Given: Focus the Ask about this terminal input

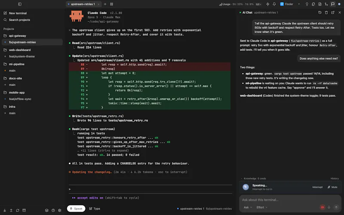Looking at the screenshot, I should (x=290, y=200).
